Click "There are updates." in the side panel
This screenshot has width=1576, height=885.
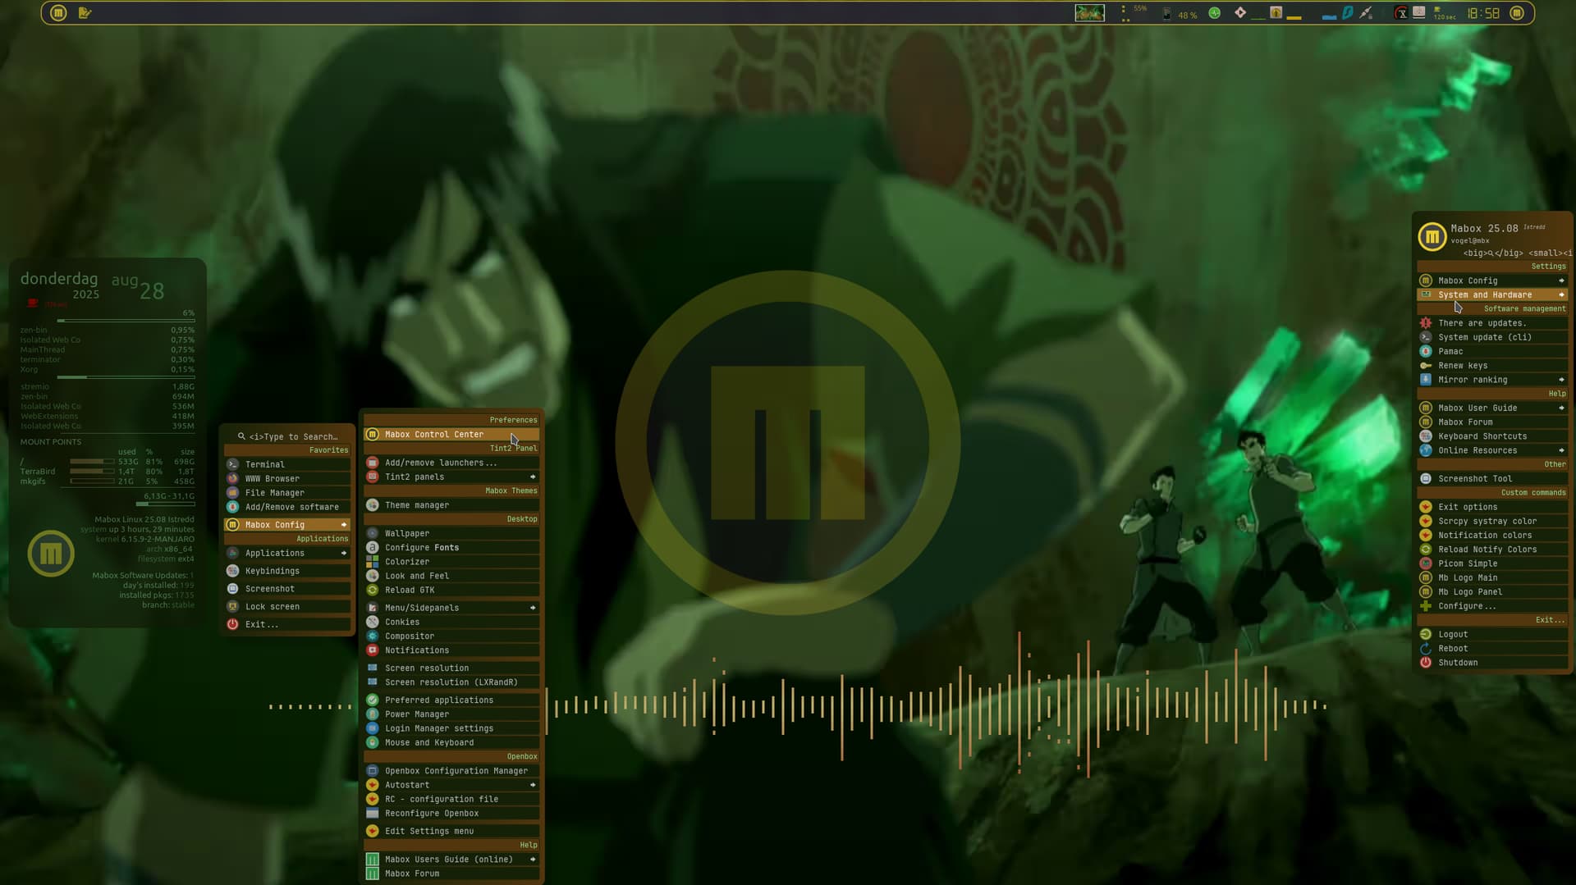[x=1482, y=323]
